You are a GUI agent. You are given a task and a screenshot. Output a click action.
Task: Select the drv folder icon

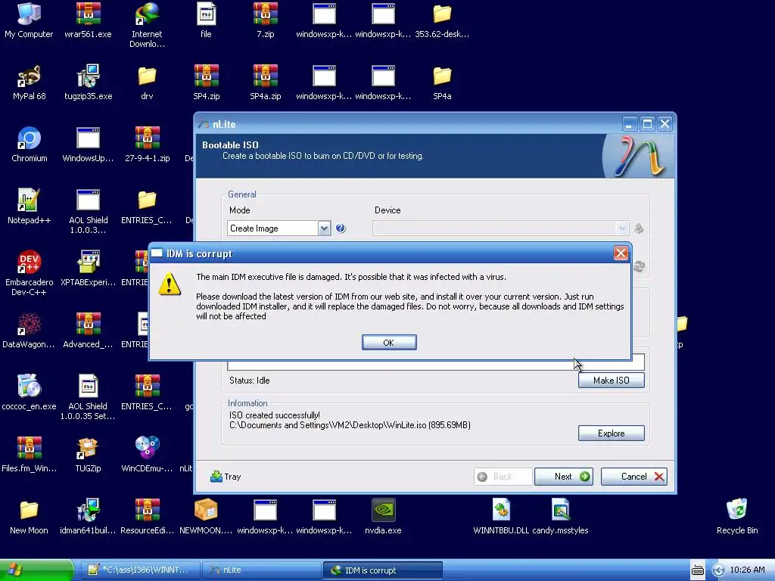[x=147, y=83]
